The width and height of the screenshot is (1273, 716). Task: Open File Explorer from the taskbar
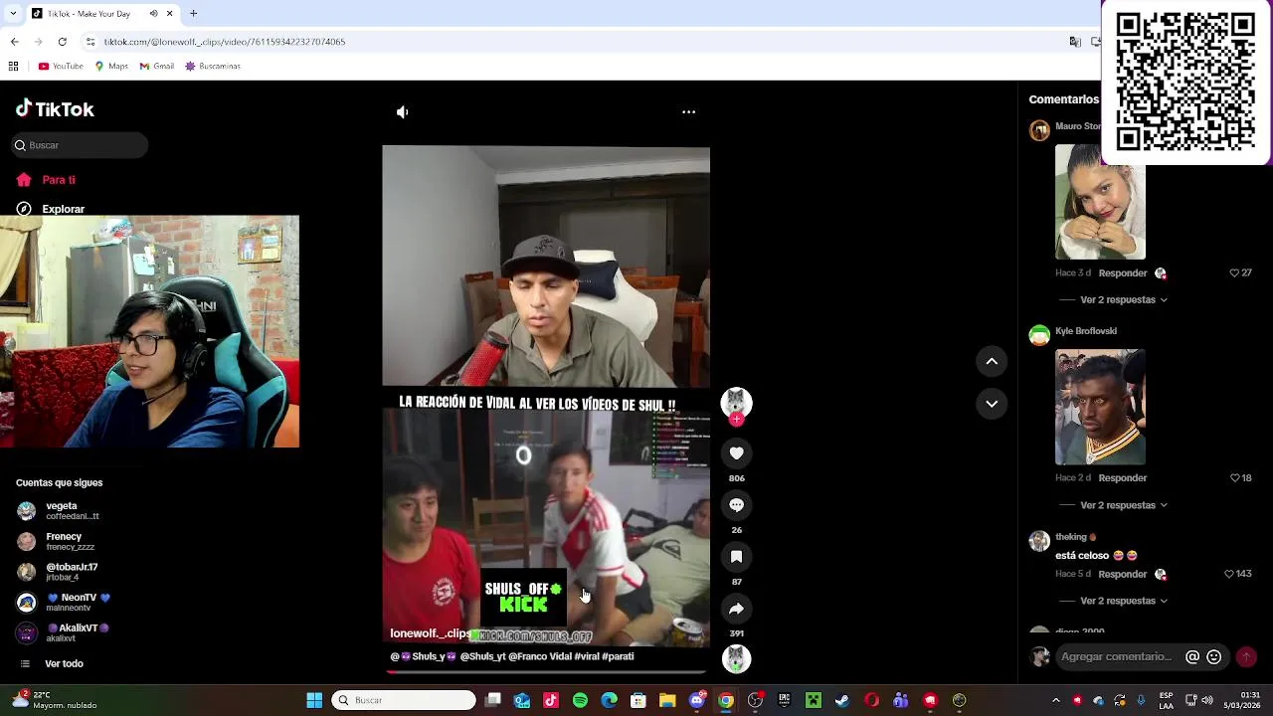point(667,700)
